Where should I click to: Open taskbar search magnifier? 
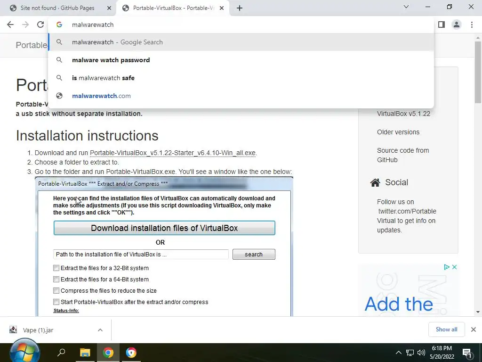(x=62, y=353)
